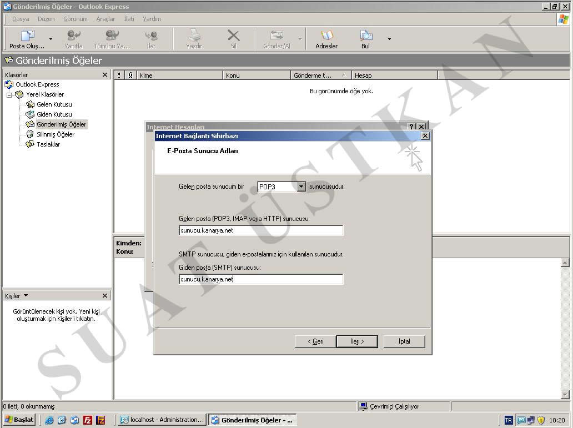
Task: Click the Posta Oluştur toolbar icon
Action: point(27,36)
